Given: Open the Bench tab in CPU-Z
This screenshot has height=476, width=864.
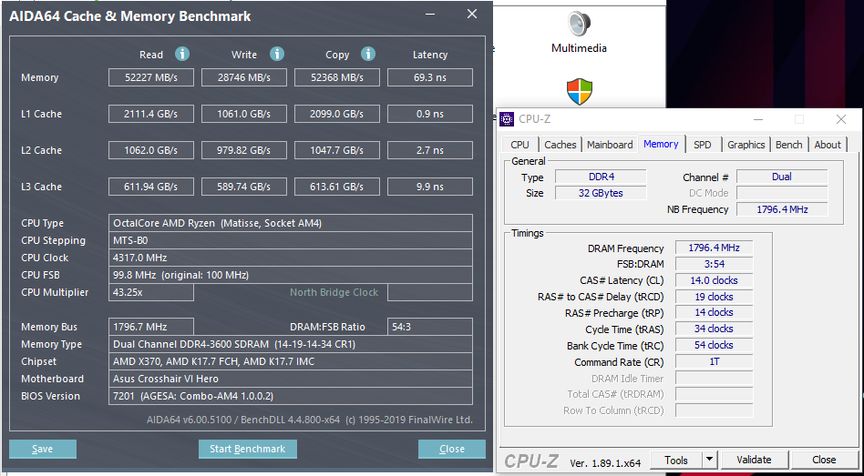Looking at the screenshot, I should (789, 145).
